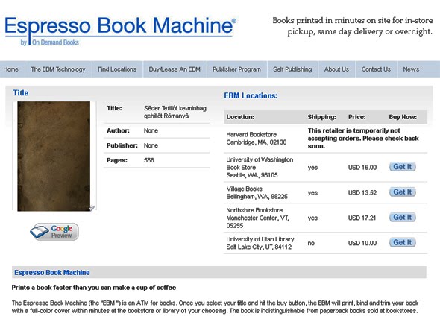The height and width of the screenshot is (316, 440).
Task: Click the price USD 10.00
Action: tap(362, 243)
